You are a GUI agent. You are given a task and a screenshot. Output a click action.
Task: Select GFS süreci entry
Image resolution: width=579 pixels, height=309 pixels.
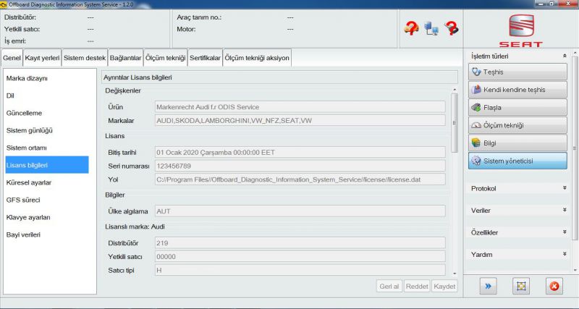coord(47,200)
